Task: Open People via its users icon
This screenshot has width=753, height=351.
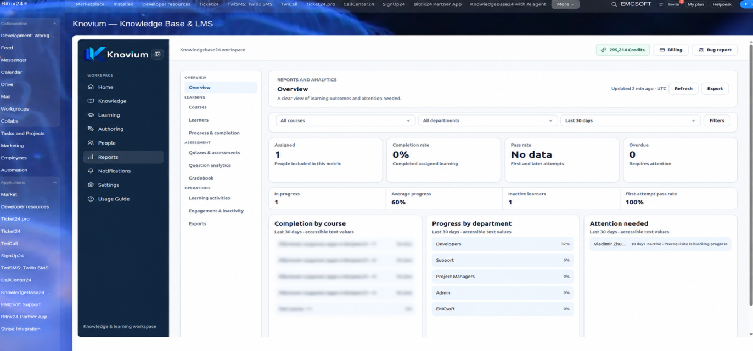Action: click(x=91, y=143)
